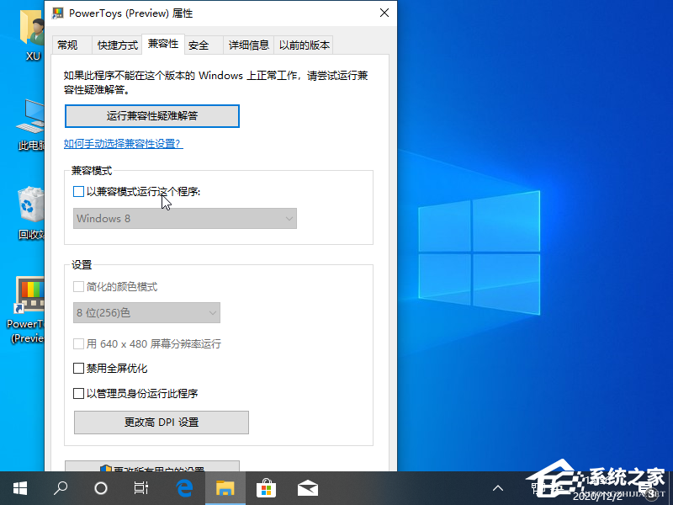Viewport: 673px width, 505px height.
Task: Open File Explorer from the taskbar
Action: [x=225, y=487]
